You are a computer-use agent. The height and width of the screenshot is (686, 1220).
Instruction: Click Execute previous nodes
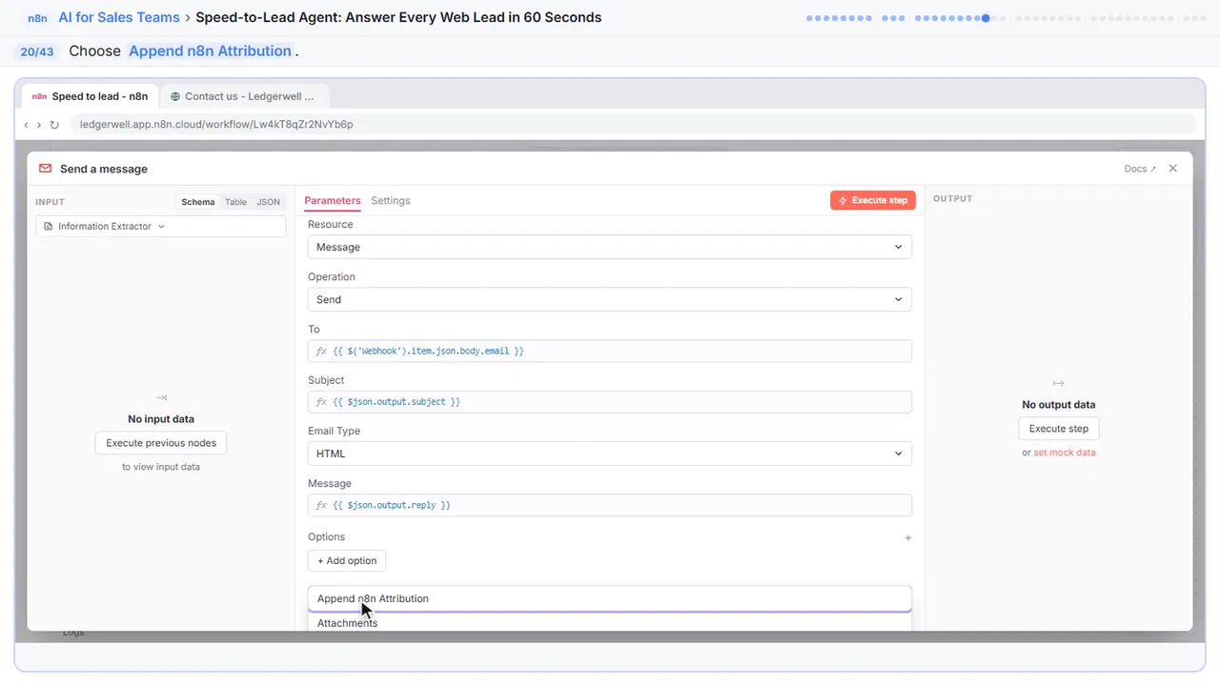161,443
